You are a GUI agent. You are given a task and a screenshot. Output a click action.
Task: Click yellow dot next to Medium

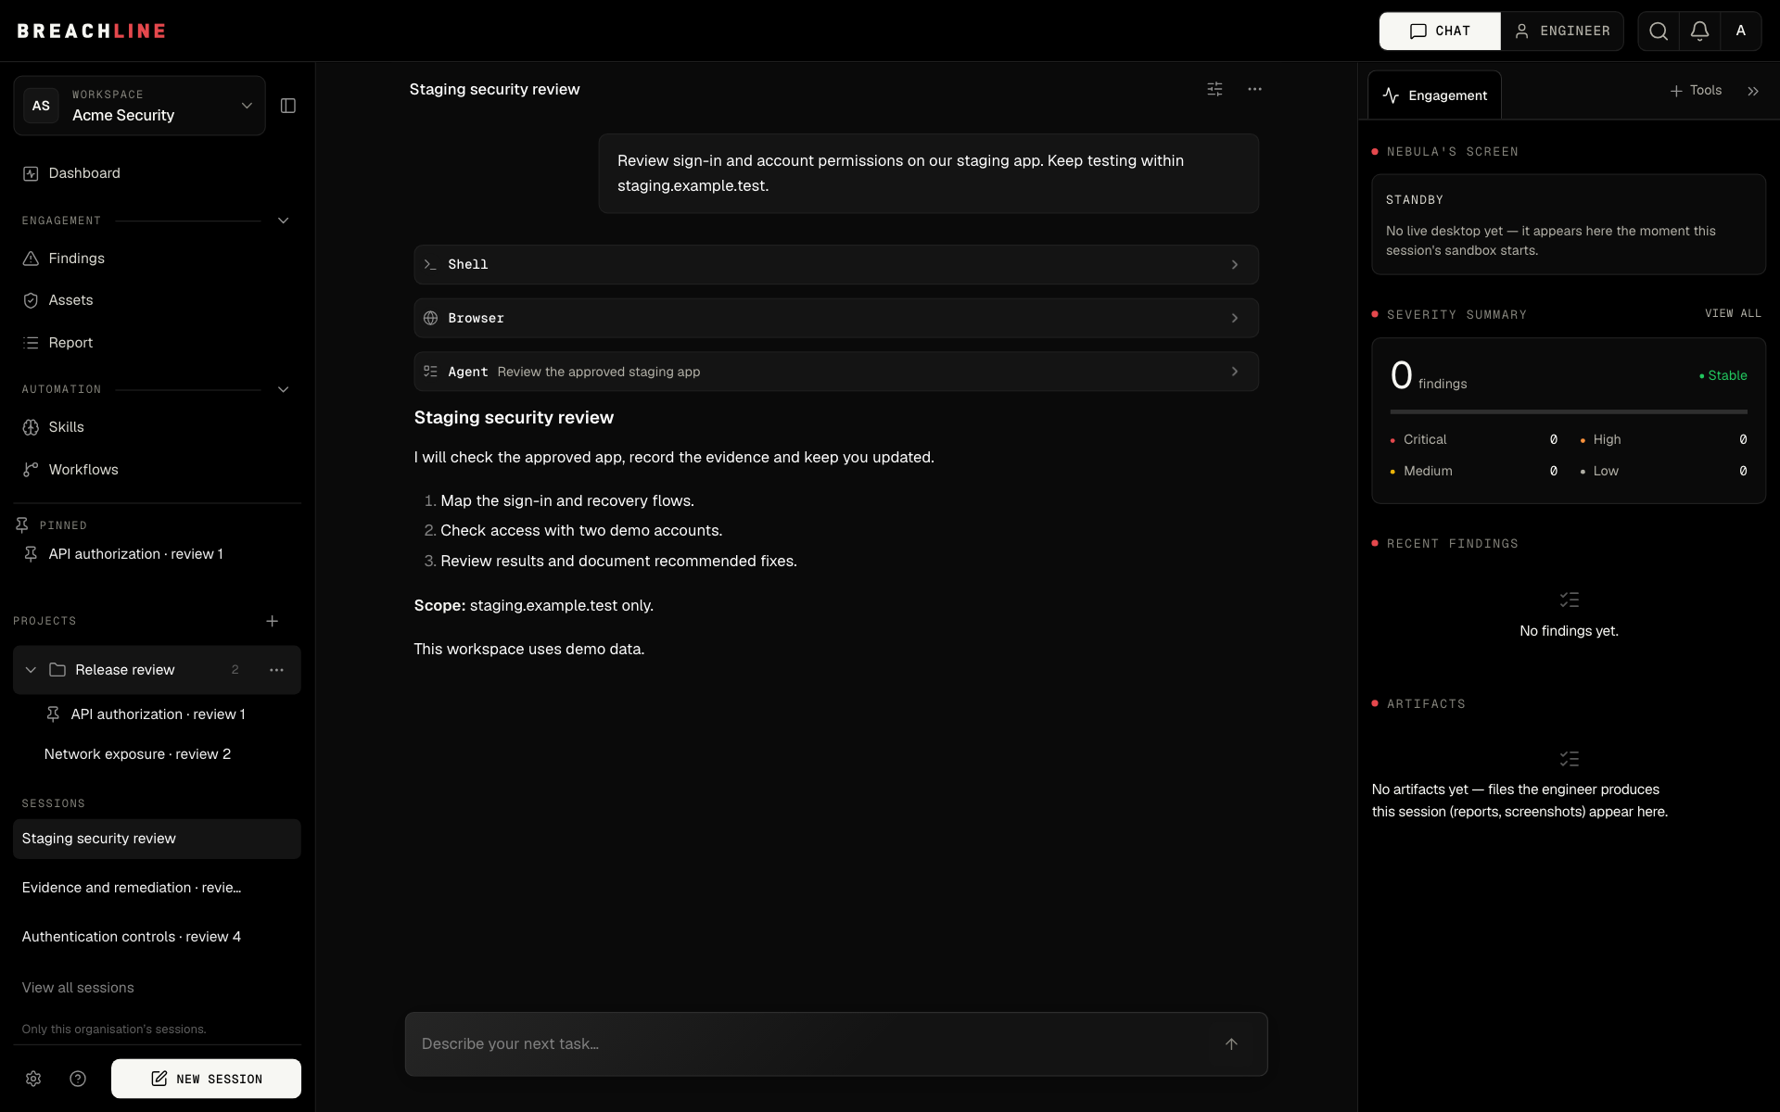coord(1392,473)
